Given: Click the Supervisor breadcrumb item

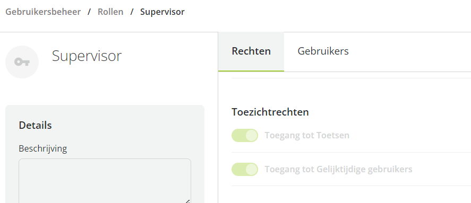Looking at the screenshot, I should [162, 12].
